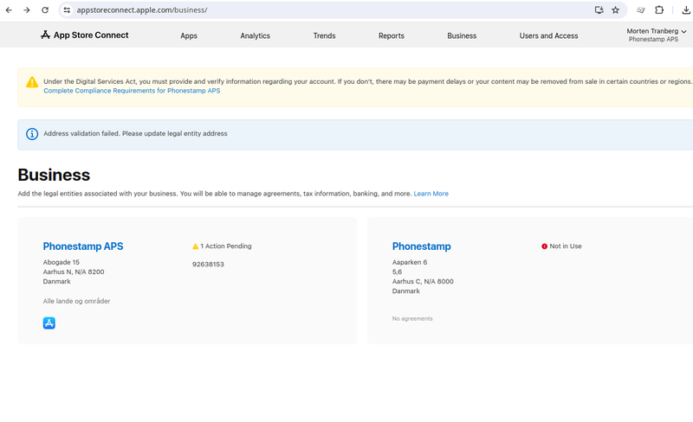Open the extensions puzzle icon

[x=659, y=10]
